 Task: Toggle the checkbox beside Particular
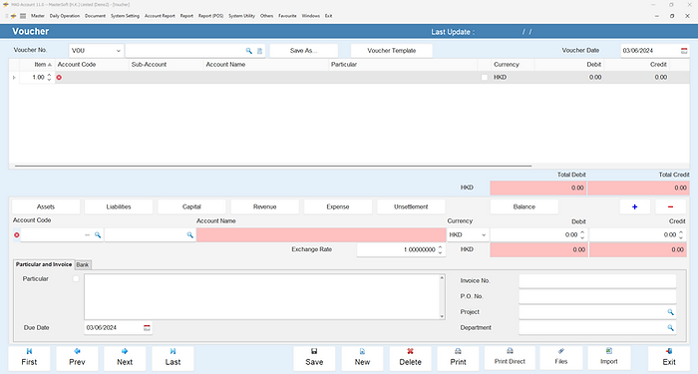click(76, 278)
